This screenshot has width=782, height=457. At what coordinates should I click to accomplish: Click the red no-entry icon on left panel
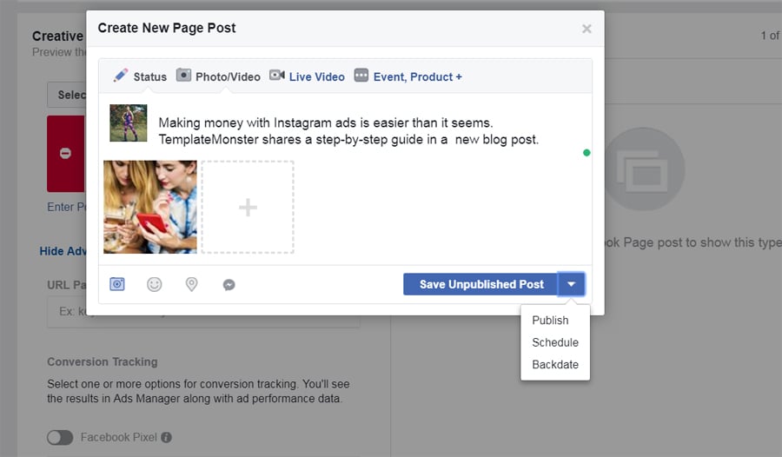(x=65, y=154)
